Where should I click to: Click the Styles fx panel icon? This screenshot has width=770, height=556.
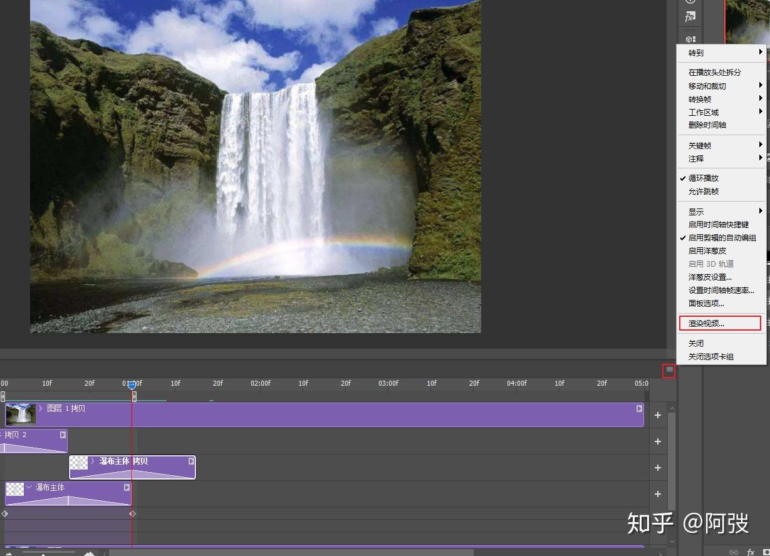point(690,17)
